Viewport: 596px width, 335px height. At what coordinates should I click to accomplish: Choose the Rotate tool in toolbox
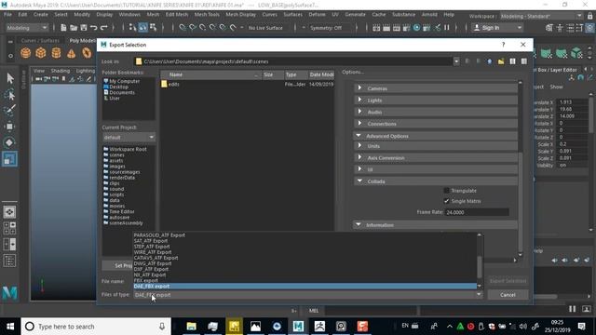[x=10, y=142]
